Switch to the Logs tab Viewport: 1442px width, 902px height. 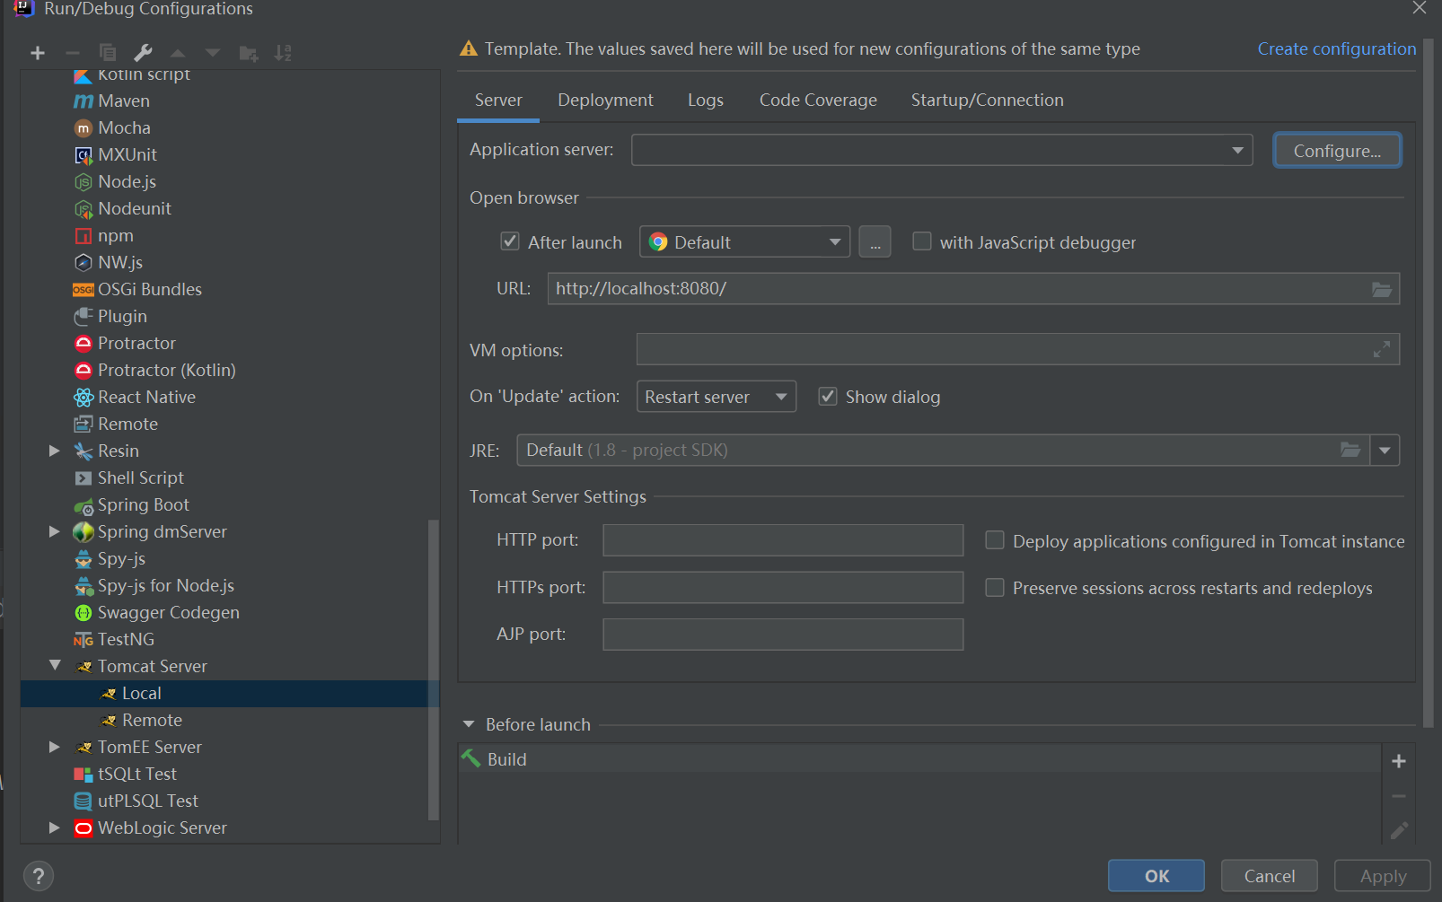(x=706, y=101)
